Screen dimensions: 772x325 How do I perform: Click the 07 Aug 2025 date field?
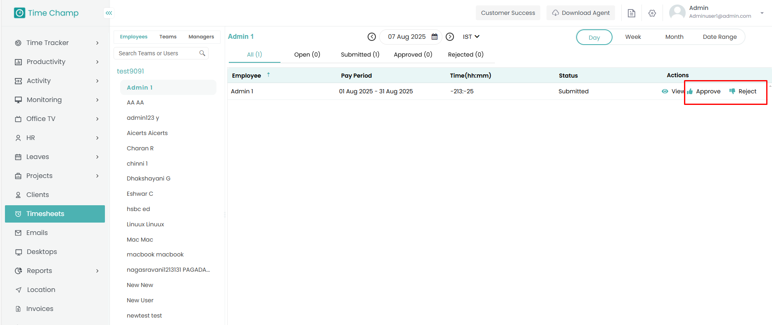tap(411, 37)
